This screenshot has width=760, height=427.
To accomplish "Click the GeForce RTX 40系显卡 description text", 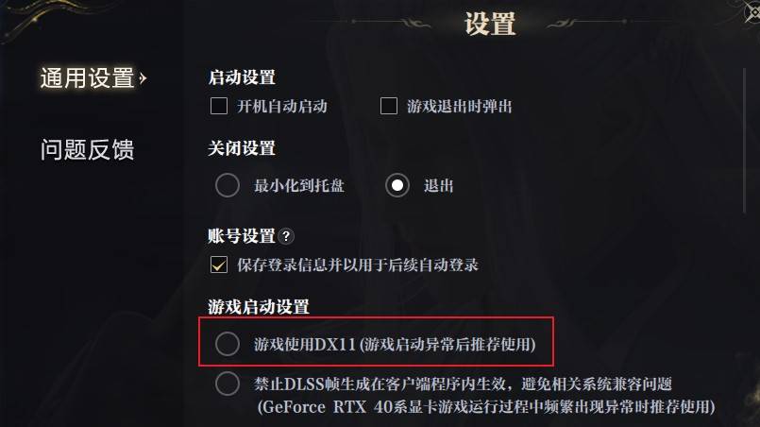I will [486, 406].
